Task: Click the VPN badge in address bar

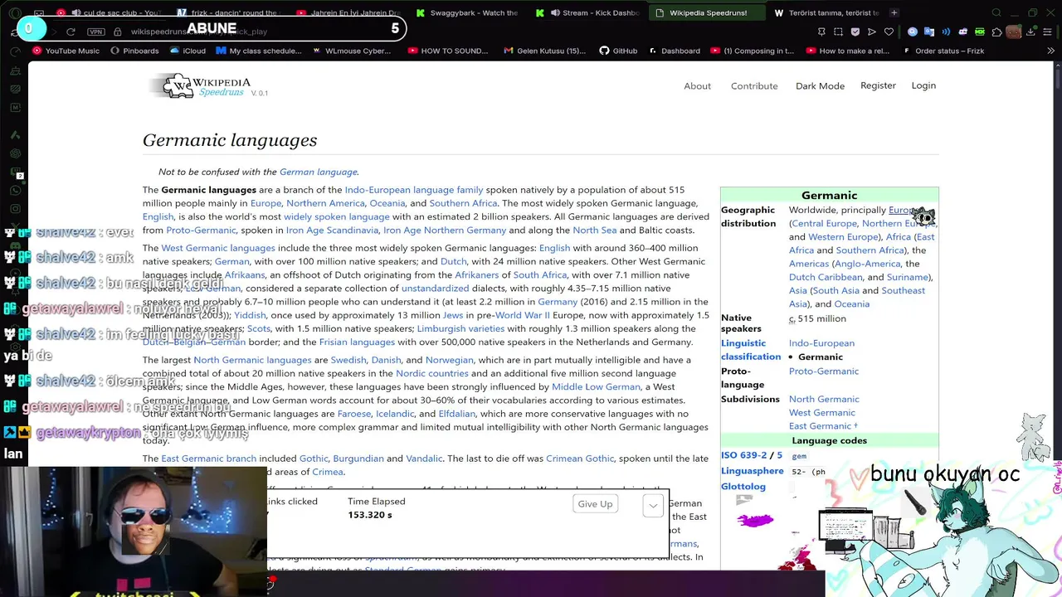Action: tap(95, 32)
